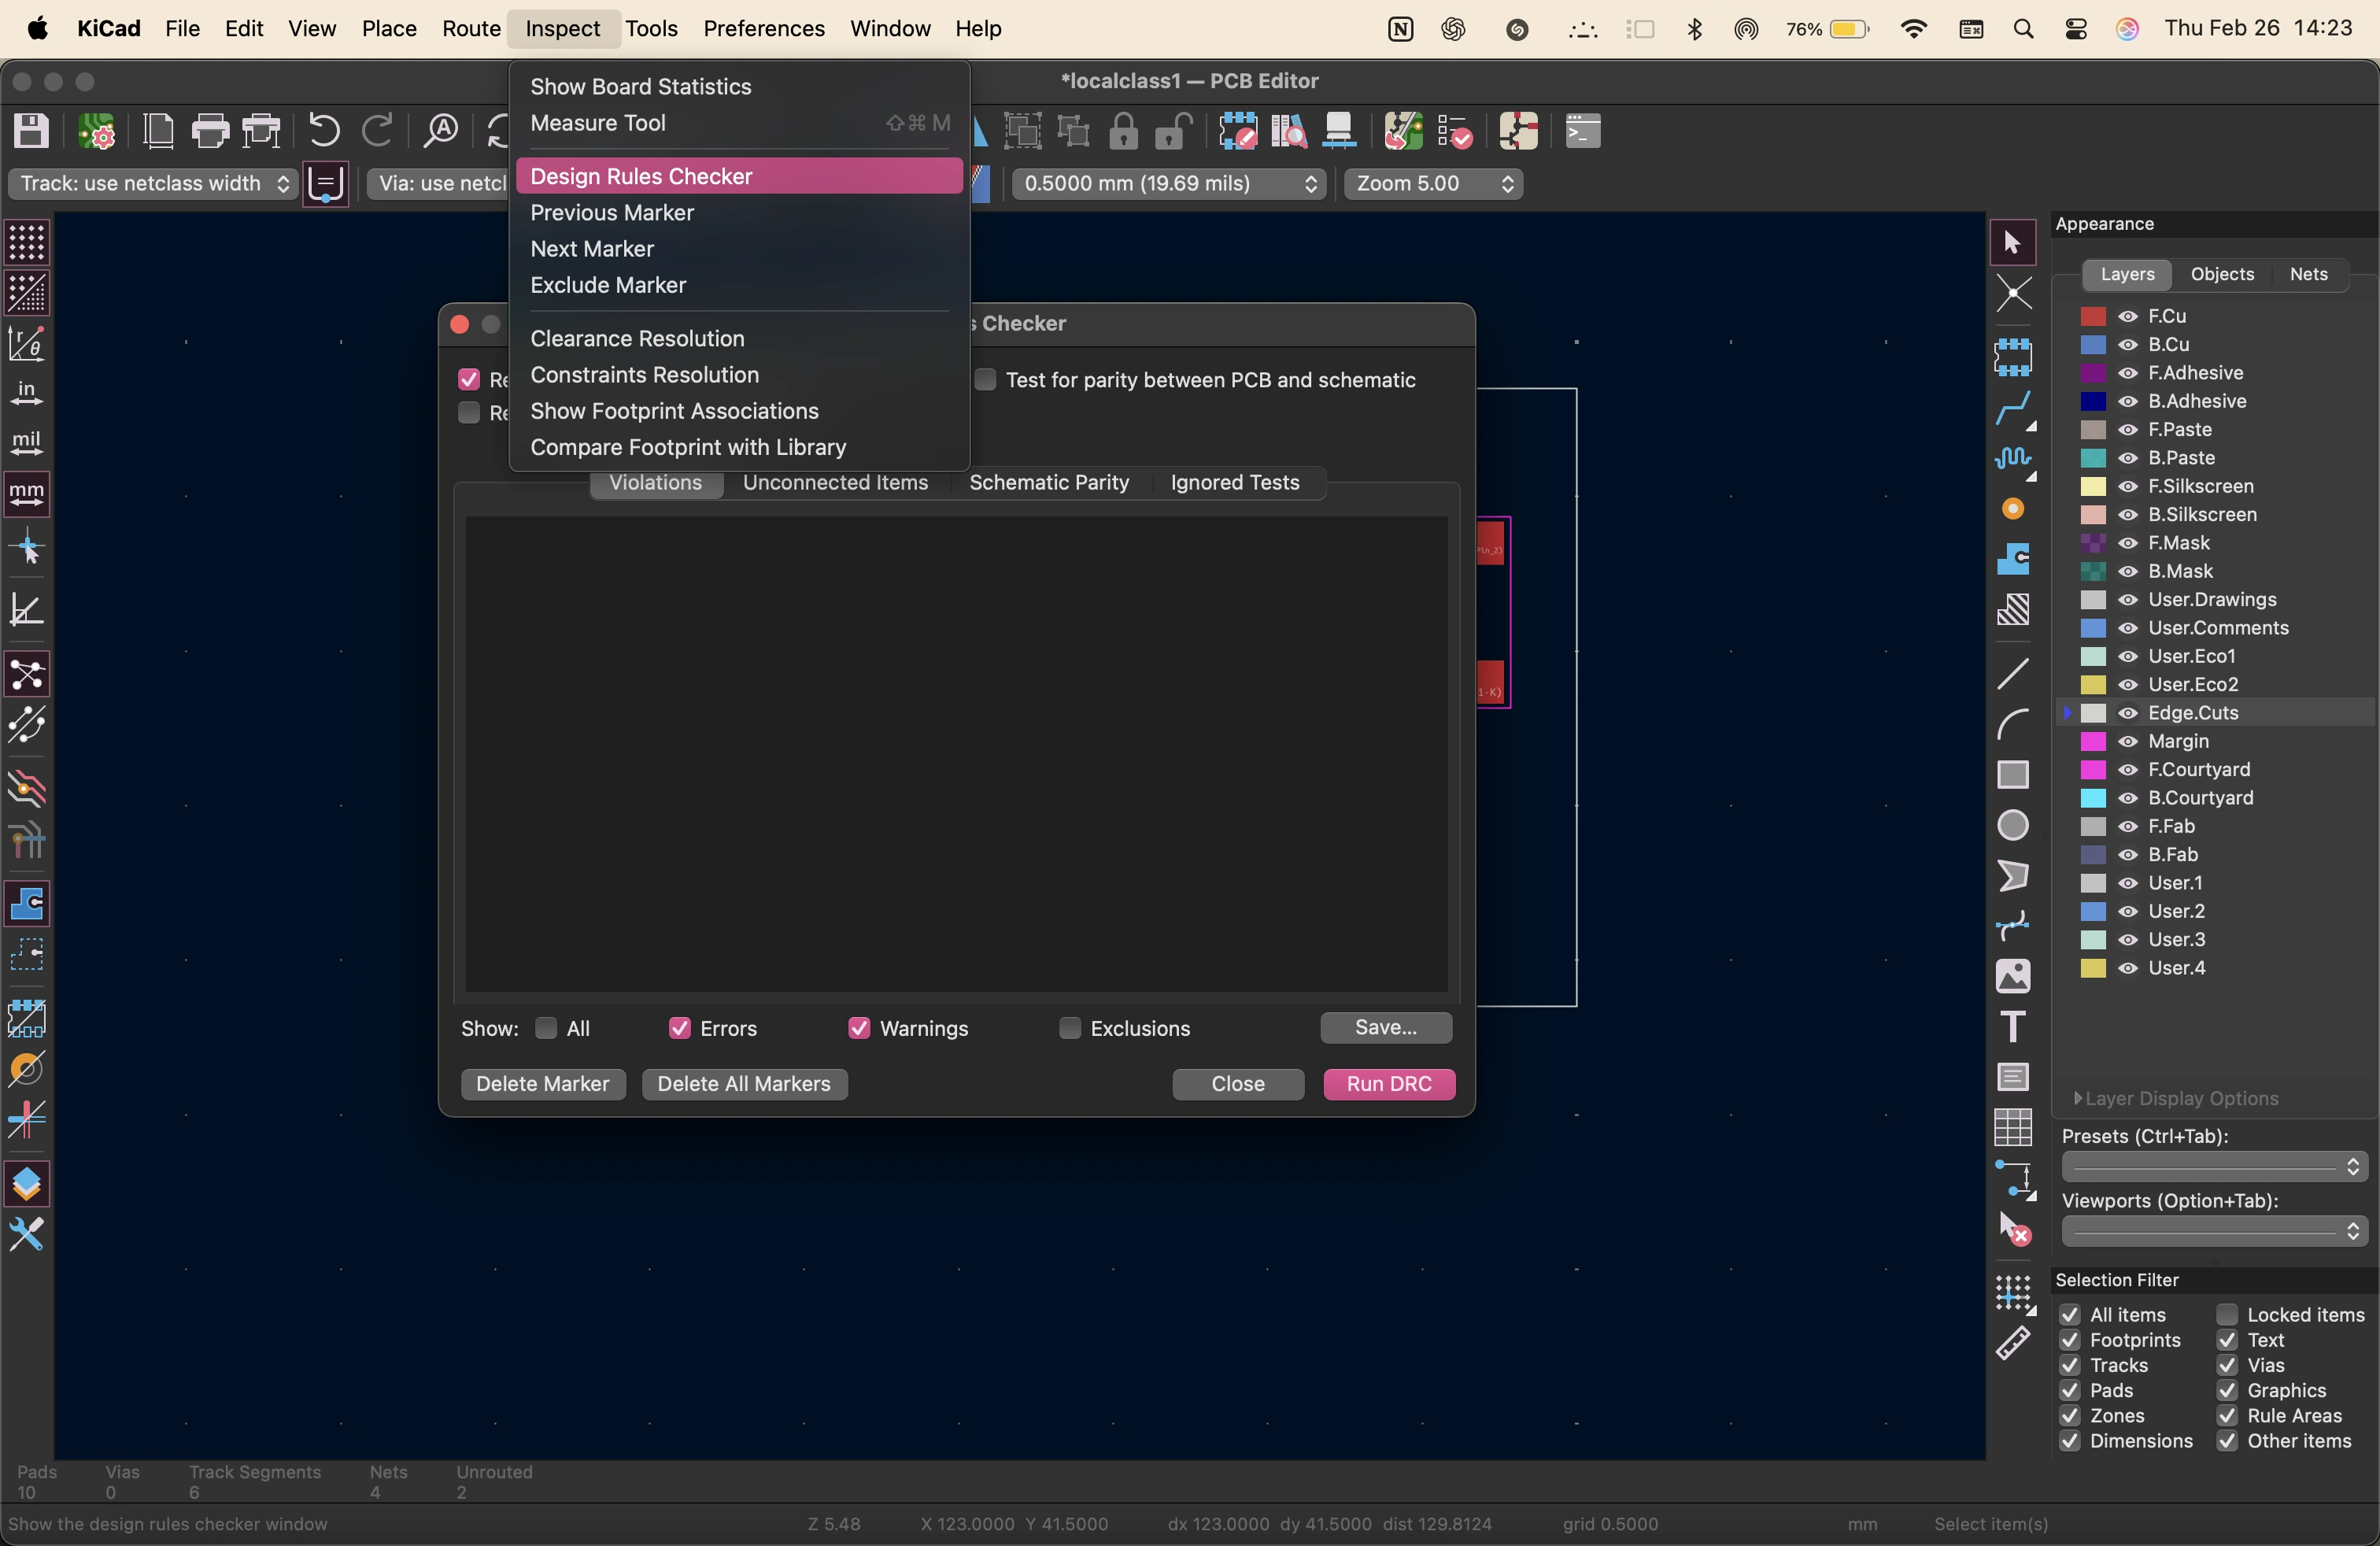
Task: Open the Zoom 5.00 dropdown
Action: click(x=1432, y=184)
